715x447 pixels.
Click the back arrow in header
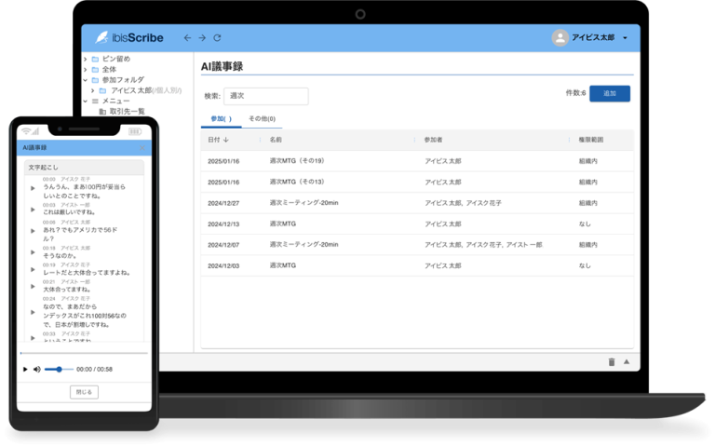[x=187, y=38]
